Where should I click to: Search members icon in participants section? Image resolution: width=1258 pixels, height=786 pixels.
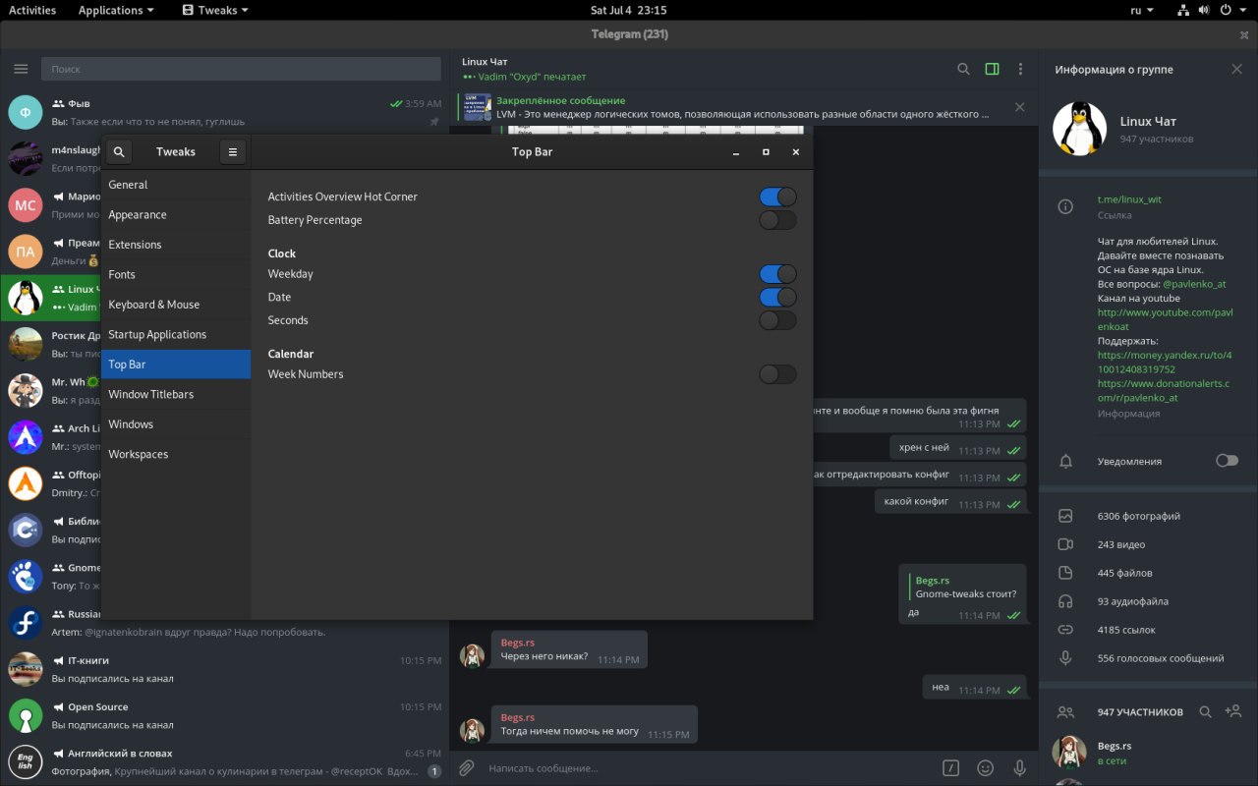click(1205, 711)
